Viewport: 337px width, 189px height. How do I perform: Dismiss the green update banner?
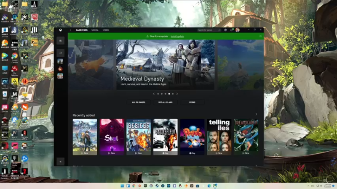tap(260, 36)
